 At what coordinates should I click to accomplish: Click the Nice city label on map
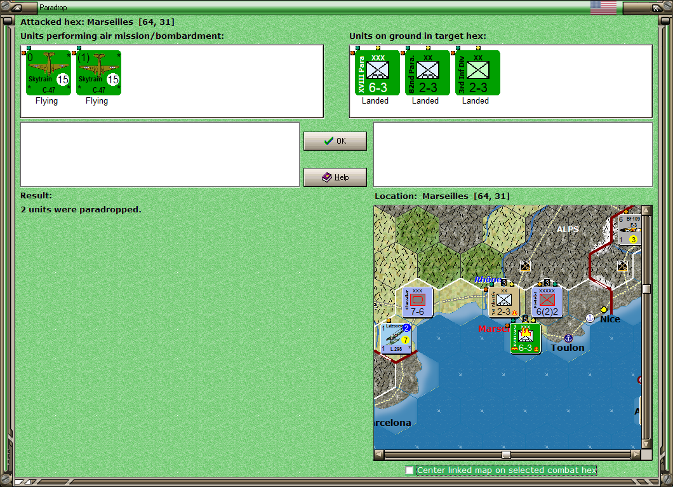[610, 319]
